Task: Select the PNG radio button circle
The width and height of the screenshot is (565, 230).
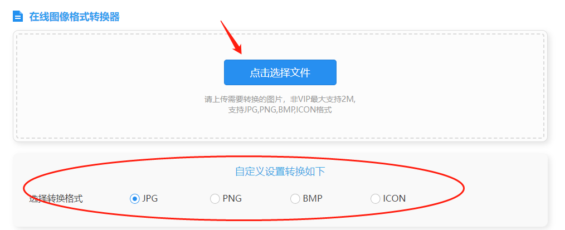Action: click(215, 198)
